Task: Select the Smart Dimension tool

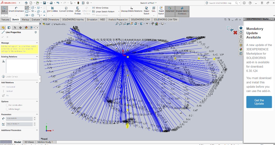Action: click(16, 9)
